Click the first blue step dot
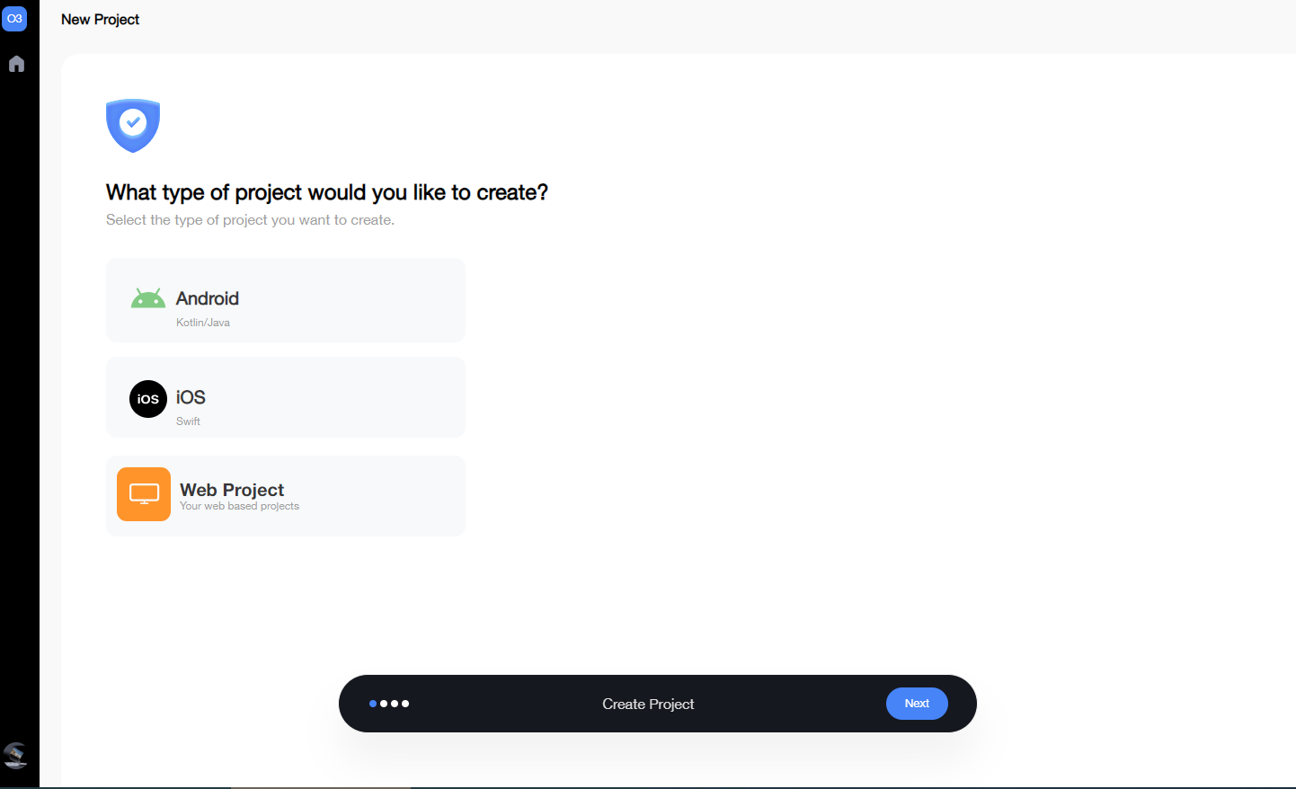This screenshot has height=789, width=1296. tap(373, 704)
